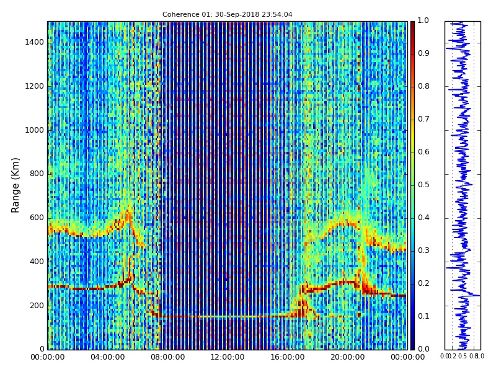Click the colorbar 0.8 value label
Screen dimensions: 496x372
coord(423,86)
